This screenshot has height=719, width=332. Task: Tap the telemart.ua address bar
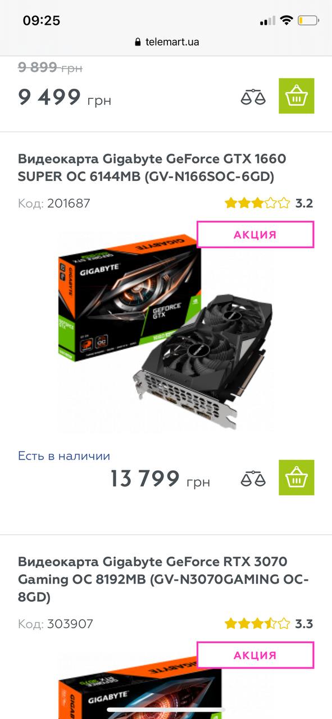click(x=166, y=42)
